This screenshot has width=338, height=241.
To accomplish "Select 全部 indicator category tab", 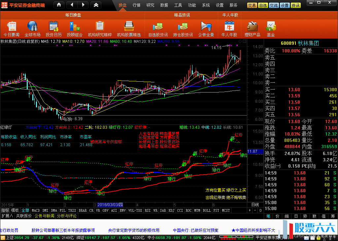I will tap(25, 210).
